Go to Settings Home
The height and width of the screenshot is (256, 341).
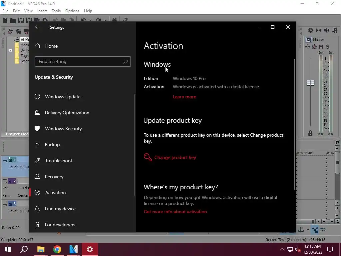click(x=51, y=46)
